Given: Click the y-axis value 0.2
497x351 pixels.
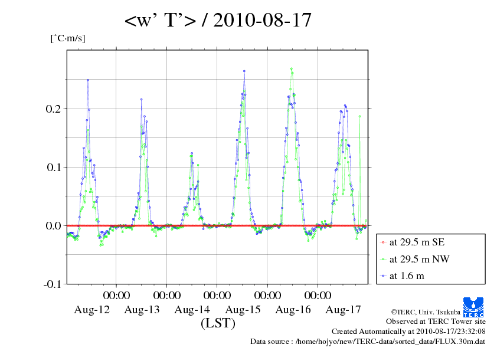Looking at the screenshot, I should (53, 109).
